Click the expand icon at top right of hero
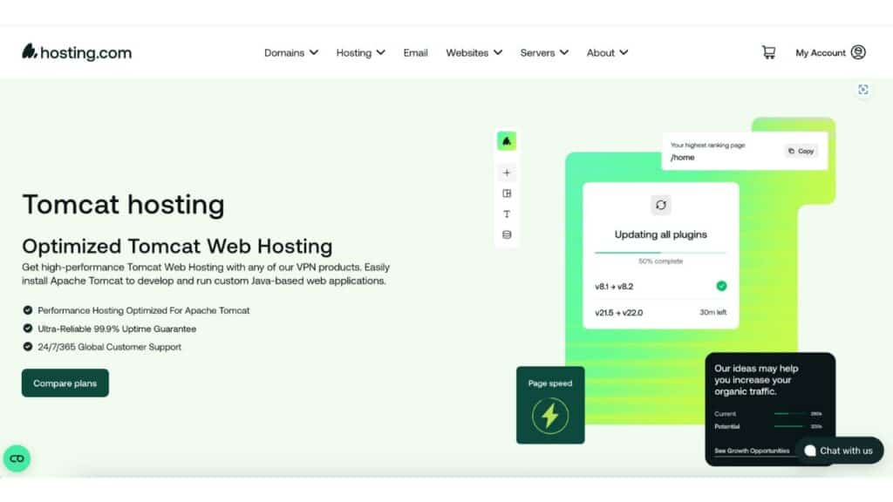The height and width of the screenshot is (502, 893). tap(863, 90)
